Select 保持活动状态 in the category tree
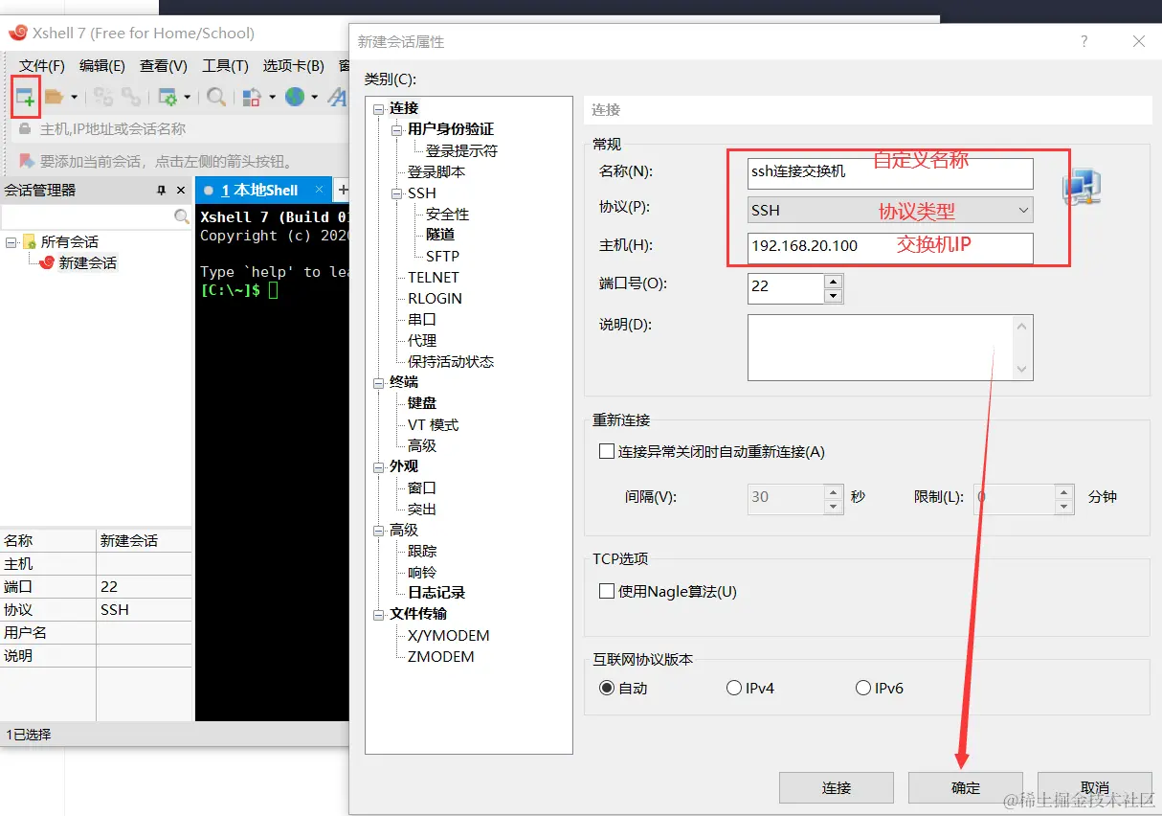The image size is (1162, 816). (x=451, y=361)
